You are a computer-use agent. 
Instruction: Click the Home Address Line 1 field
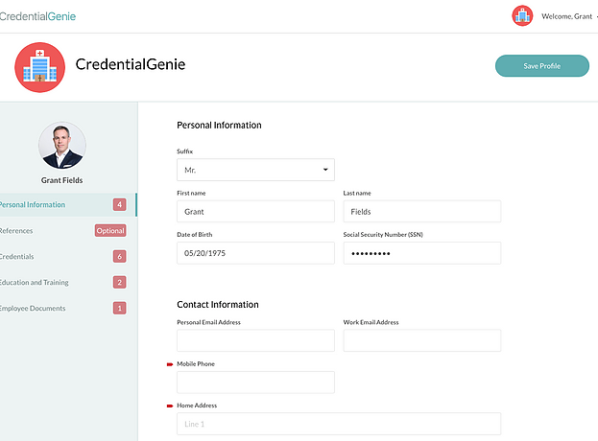339,424
